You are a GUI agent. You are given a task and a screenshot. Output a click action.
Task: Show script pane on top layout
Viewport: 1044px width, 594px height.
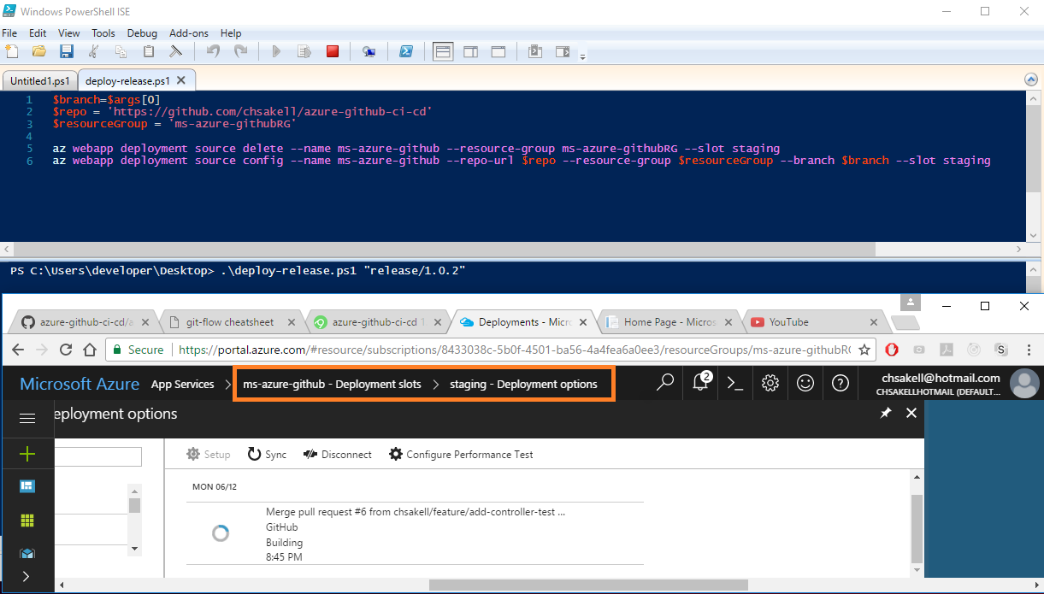(x=443, y=52)
